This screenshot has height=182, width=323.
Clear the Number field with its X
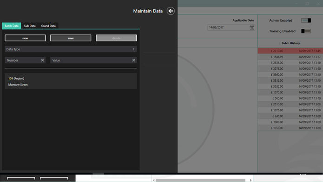[42, 60]
